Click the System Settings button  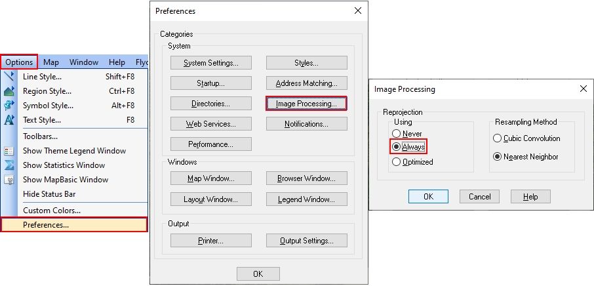pyautogui.click(x=210, y=63)
